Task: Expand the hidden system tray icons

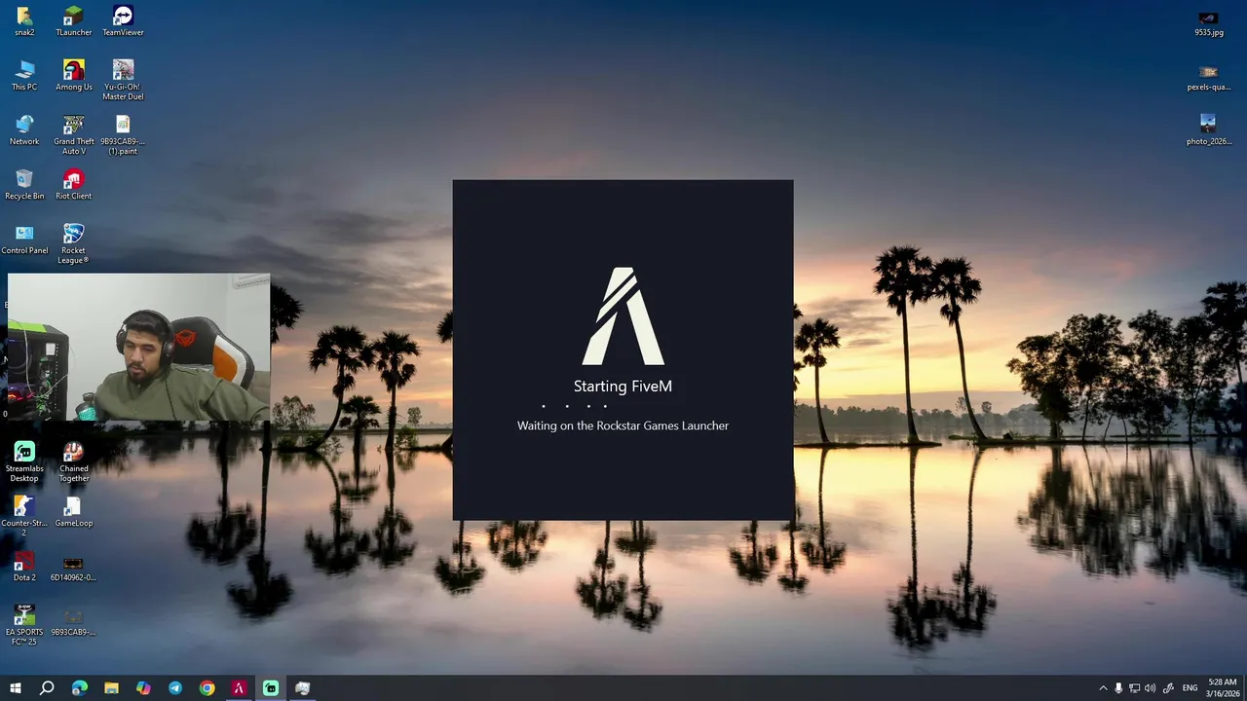Action: (1103, 688)
